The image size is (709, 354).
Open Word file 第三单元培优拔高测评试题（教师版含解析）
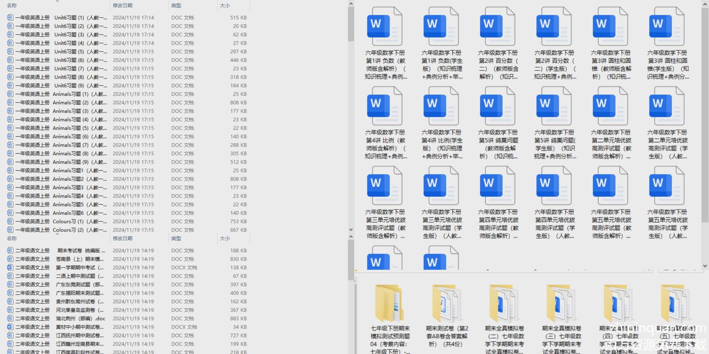point(385,187)
